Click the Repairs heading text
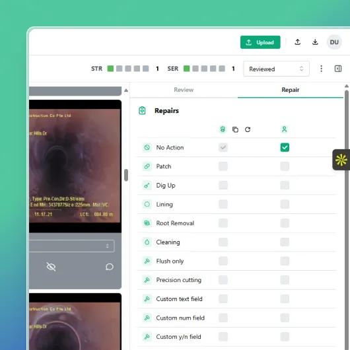The height and width of the screenshot is (350, 350). tap(166, 111)
